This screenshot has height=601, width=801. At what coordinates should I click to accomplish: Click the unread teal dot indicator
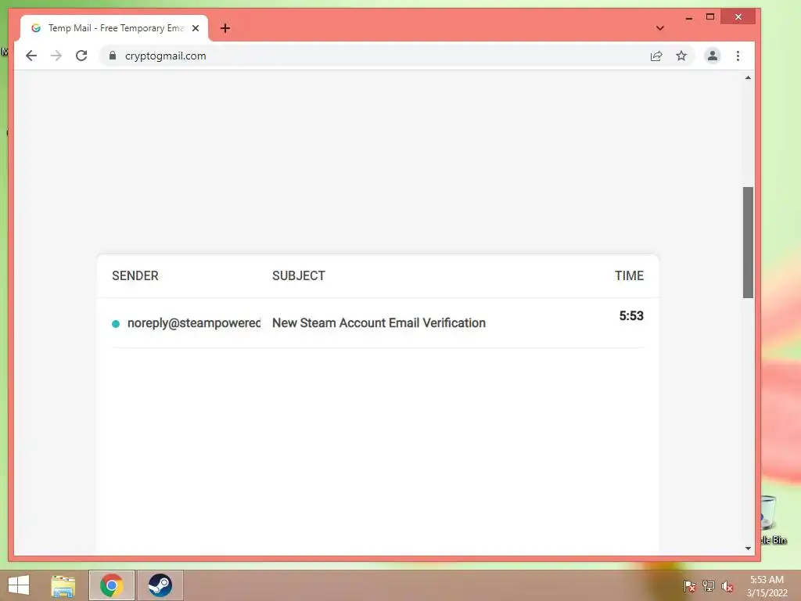[x=116, y=323]
